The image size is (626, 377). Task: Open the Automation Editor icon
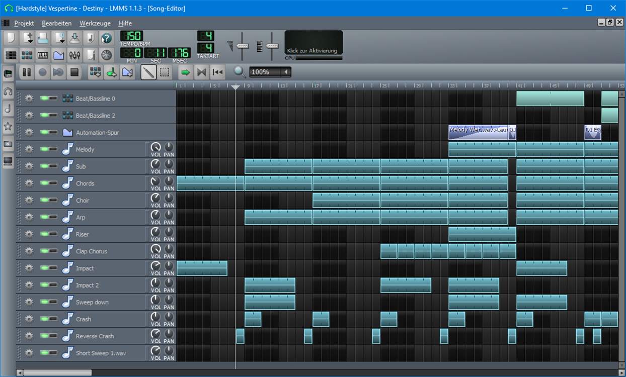pos(59,55)
